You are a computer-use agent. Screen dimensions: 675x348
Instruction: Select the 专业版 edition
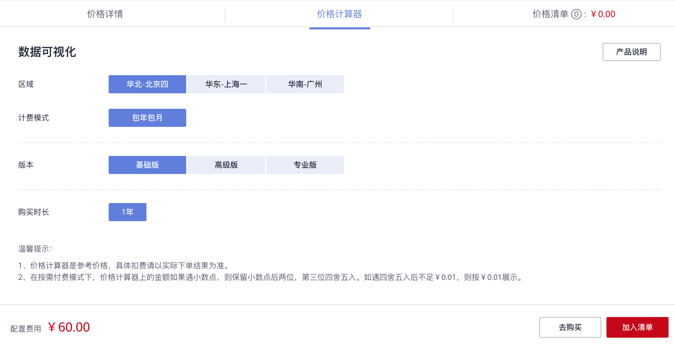(305, 165)
